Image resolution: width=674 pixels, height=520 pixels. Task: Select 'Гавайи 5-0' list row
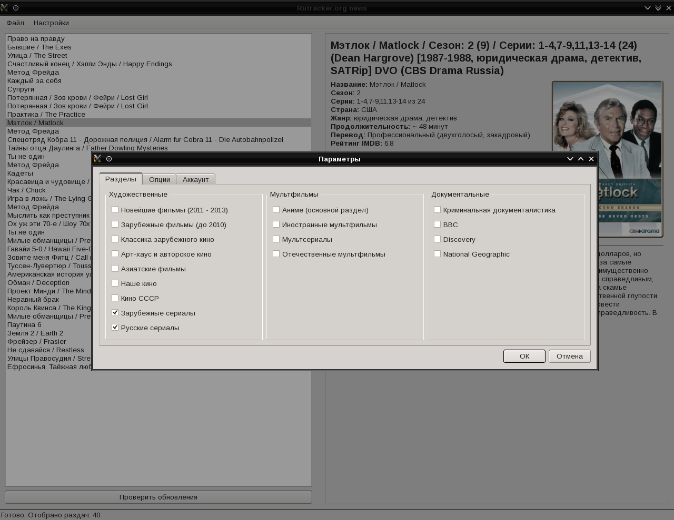[x=49, y=249]
